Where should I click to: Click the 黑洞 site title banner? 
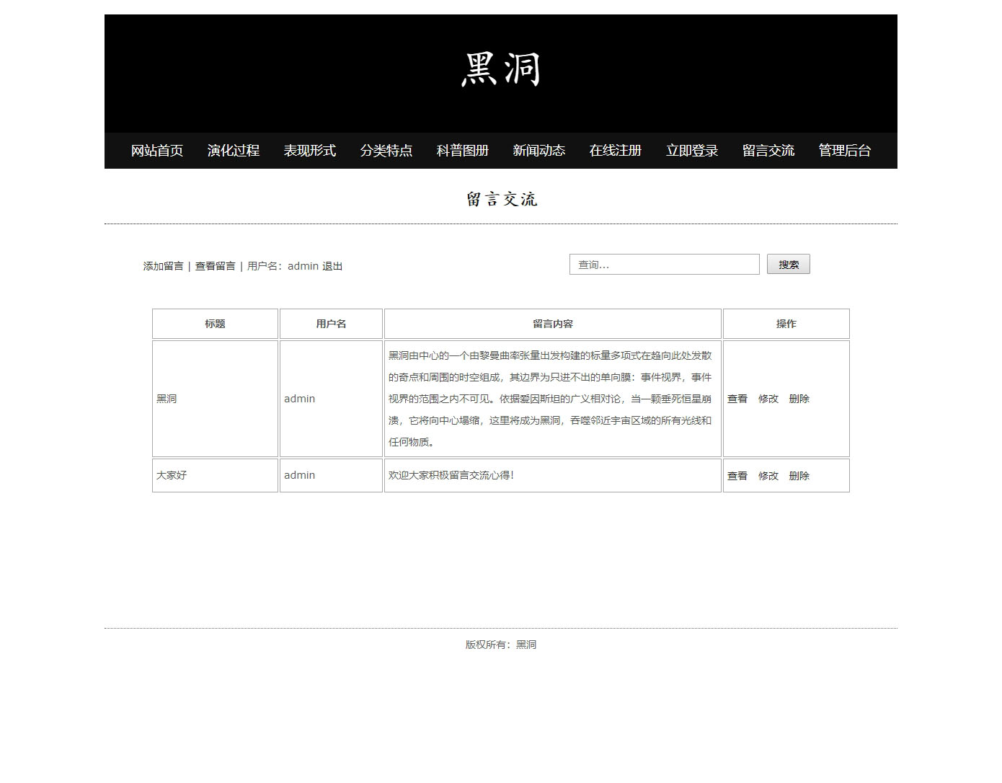tap(501, 70)
